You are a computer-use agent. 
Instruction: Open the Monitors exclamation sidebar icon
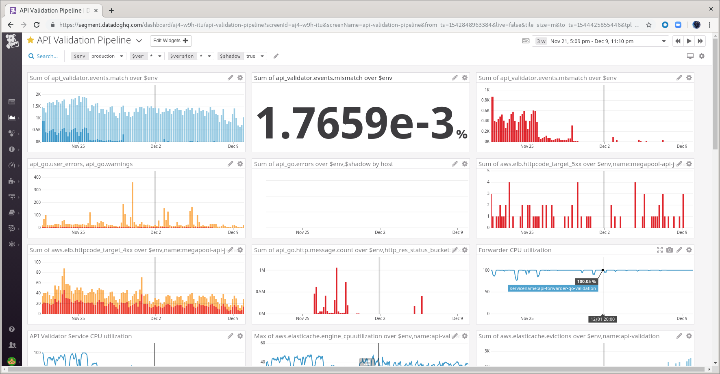pos(12,149)
